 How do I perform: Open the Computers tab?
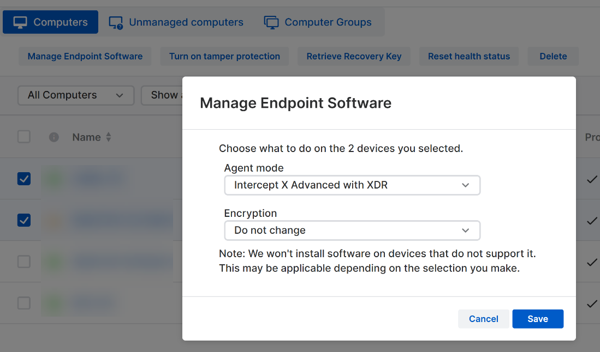[51, 22]
